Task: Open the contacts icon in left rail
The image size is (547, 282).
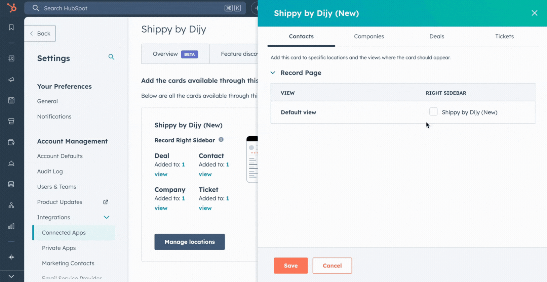Action: click(11, 58)
